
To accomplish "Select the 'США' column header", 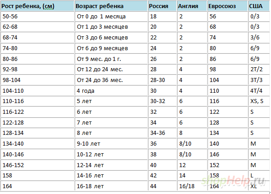I will click(x=259, y=6).
